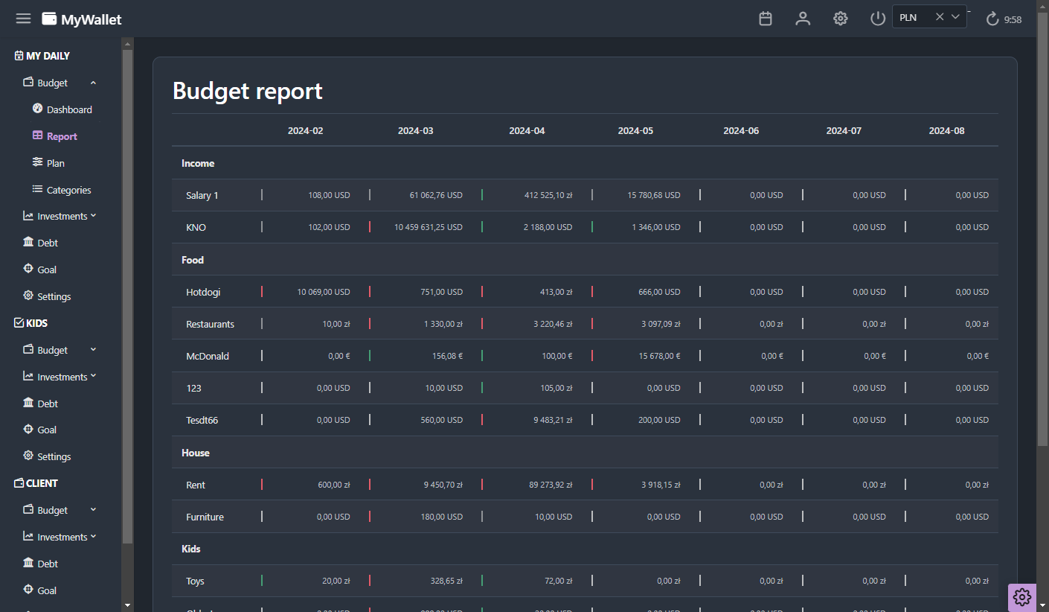
Task: Clear the PLN currency selection
Action: 940,17
